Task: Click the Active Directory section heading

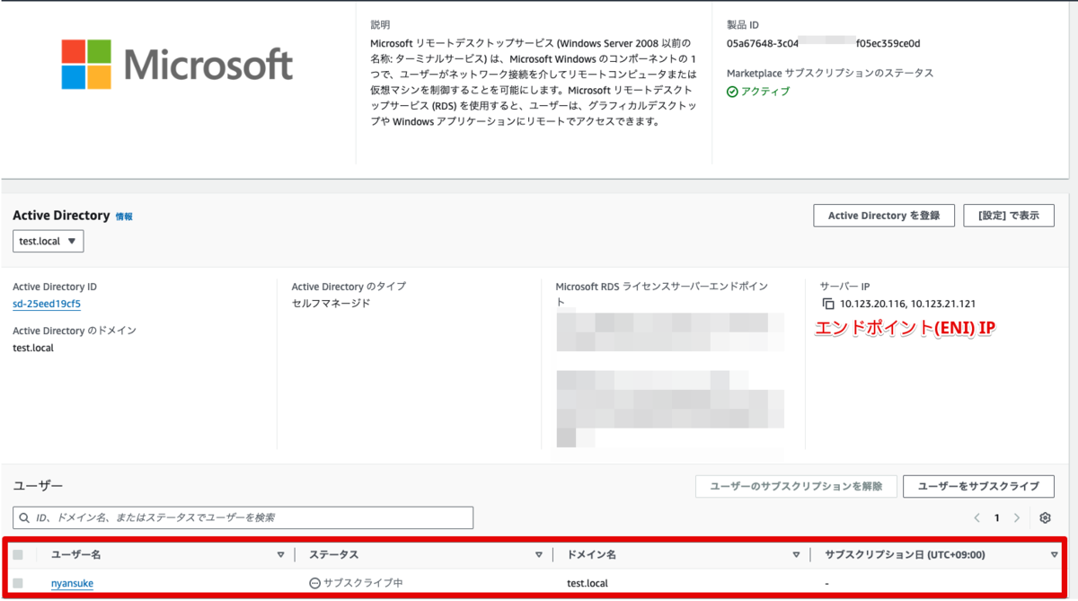Action: pos(61,216)
